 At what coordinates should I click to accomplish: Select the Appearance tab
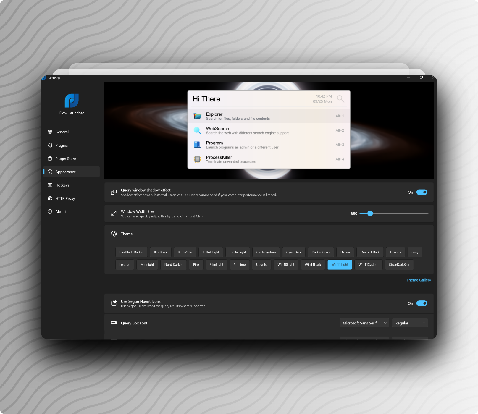(72, 172)
